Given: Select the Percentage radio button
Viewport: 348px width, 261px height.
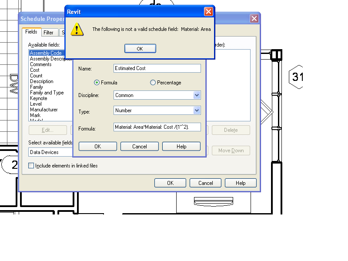Looking at the screenshot, I should point(153,83).
